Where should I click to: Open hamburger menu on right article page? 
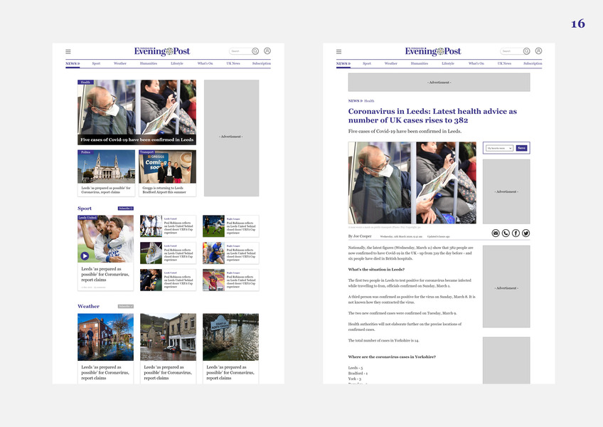tap(338, 51)
